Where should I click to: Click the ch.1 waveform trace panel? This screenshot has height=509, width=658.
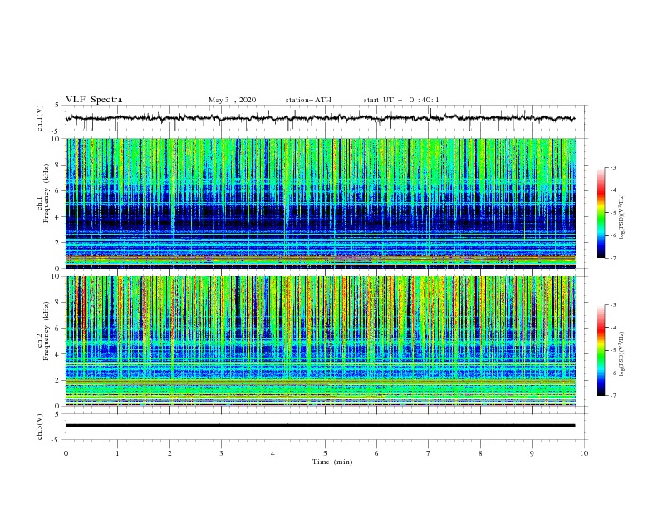point(327,118)
